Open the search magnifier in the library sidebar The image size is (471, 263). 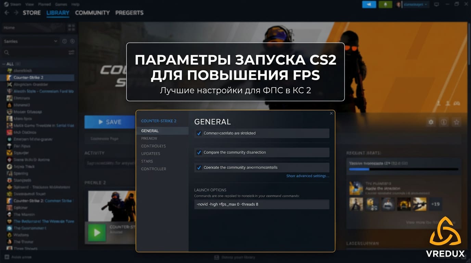(7, 52)
